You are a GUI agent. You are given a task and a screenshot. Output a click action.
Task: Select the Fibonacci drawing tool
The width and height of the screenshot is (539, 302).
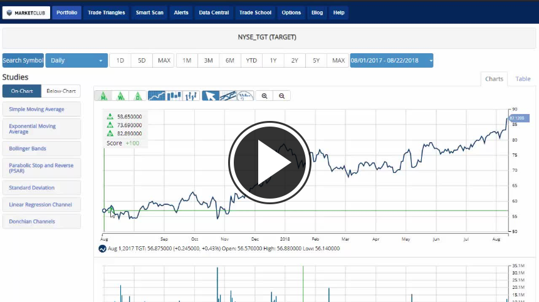245,96
